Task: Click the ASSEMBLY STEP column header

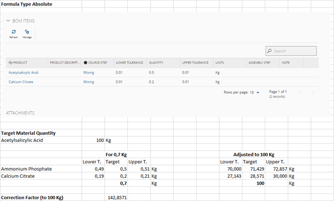Action: tap(263, 63)
